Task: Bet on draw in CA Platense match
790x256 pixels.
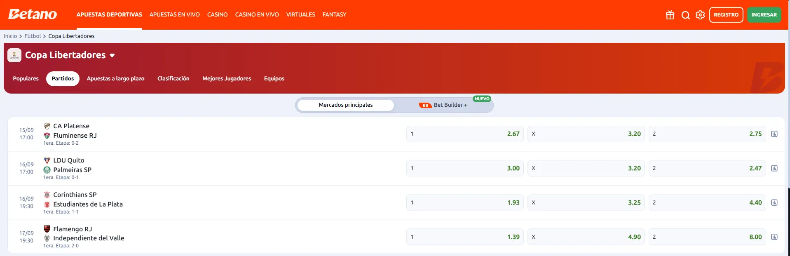Action: (586, 134)
